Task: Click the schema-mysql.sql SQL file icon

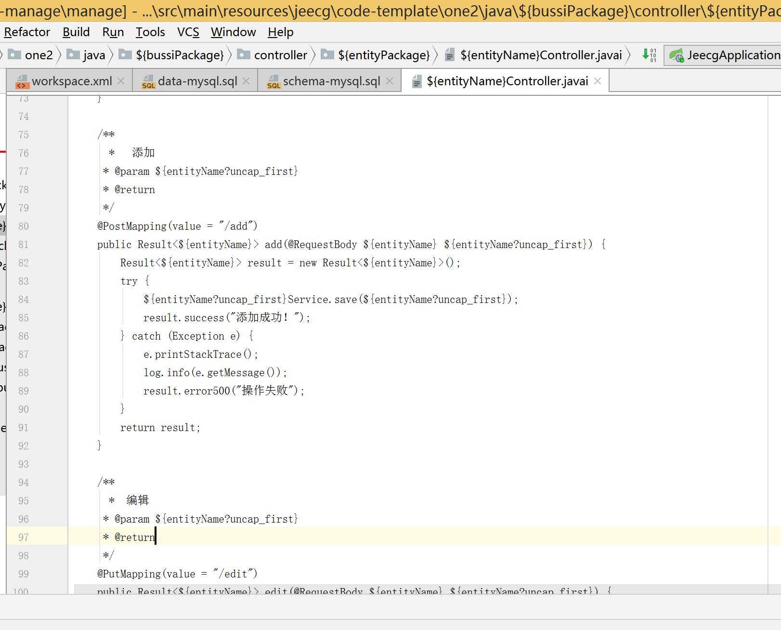Action: tap(273, 82)
